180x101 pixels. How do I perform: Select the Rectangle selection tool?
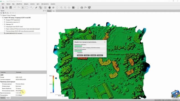(27, 8)
